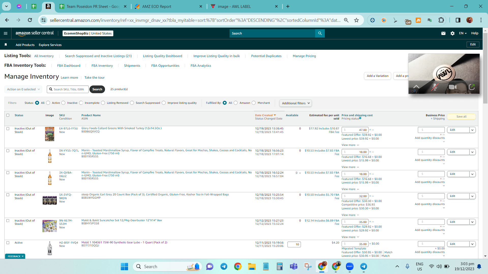Screen dimensions: 488x274
Task: Bookmark this page with the star icon
Action: (x=357, y=20)
